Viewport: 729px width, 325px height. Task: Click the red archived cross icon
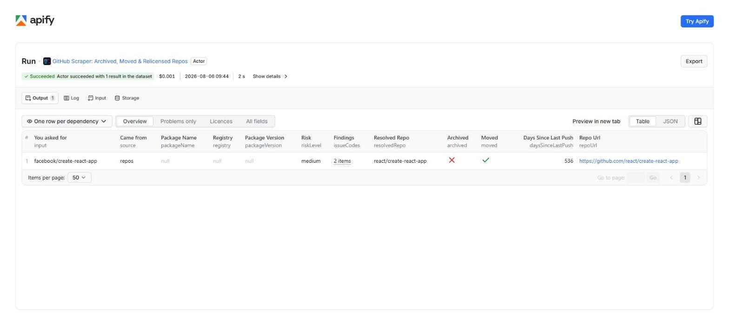tap(451, 160)
